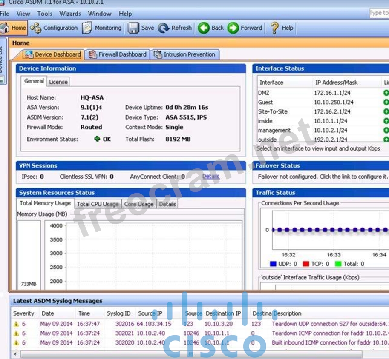Click the Save floppy disk icon
The width and height of the screenshot is (389, 359).
pyautogui.click(x=134, y=28)
